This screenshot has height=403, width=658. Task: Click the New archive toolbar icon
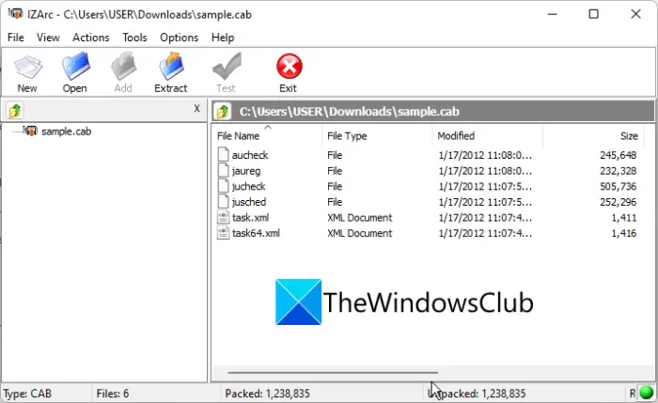[x=27, y=67]
